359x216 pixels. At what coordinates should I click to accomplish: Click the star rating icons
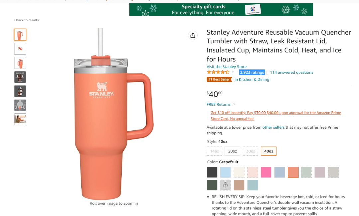[218, 72]
